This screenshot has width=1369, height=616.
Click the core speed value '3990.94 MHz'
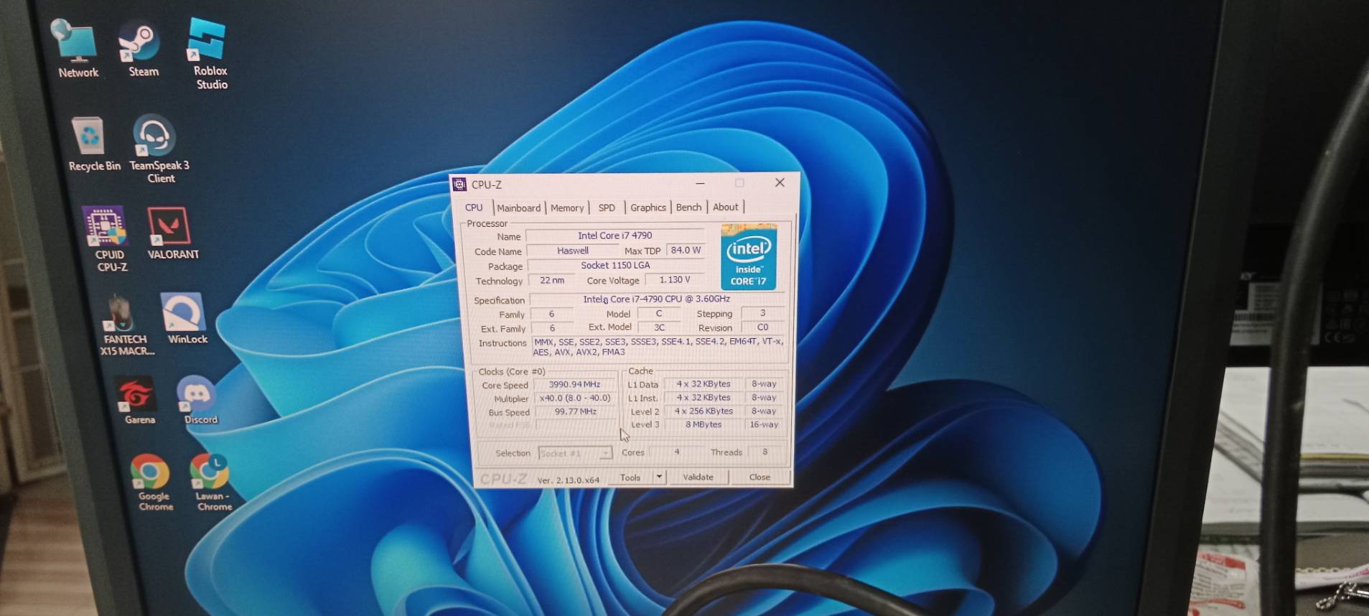coord(574,384)
